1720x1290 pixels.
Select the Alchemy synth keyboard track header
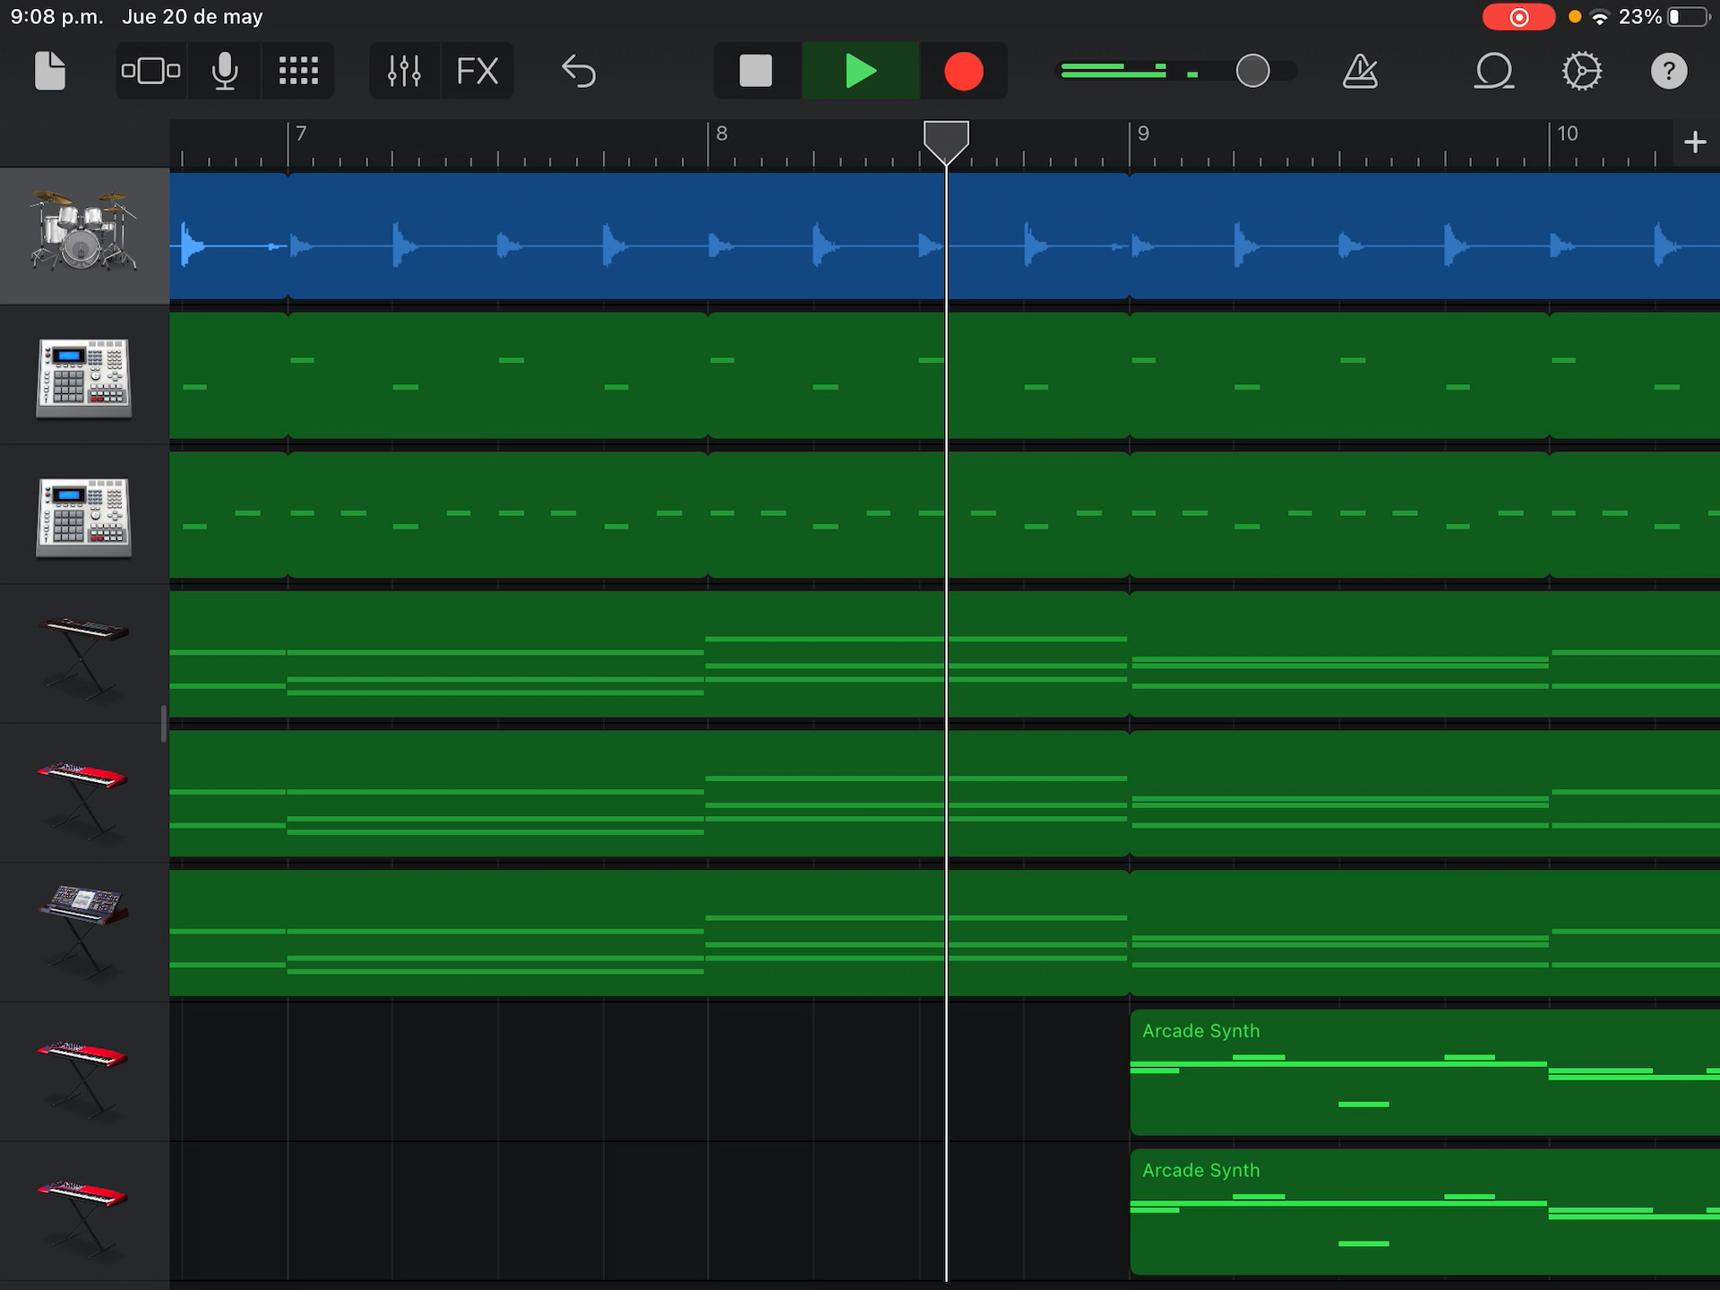coord(84,933)
